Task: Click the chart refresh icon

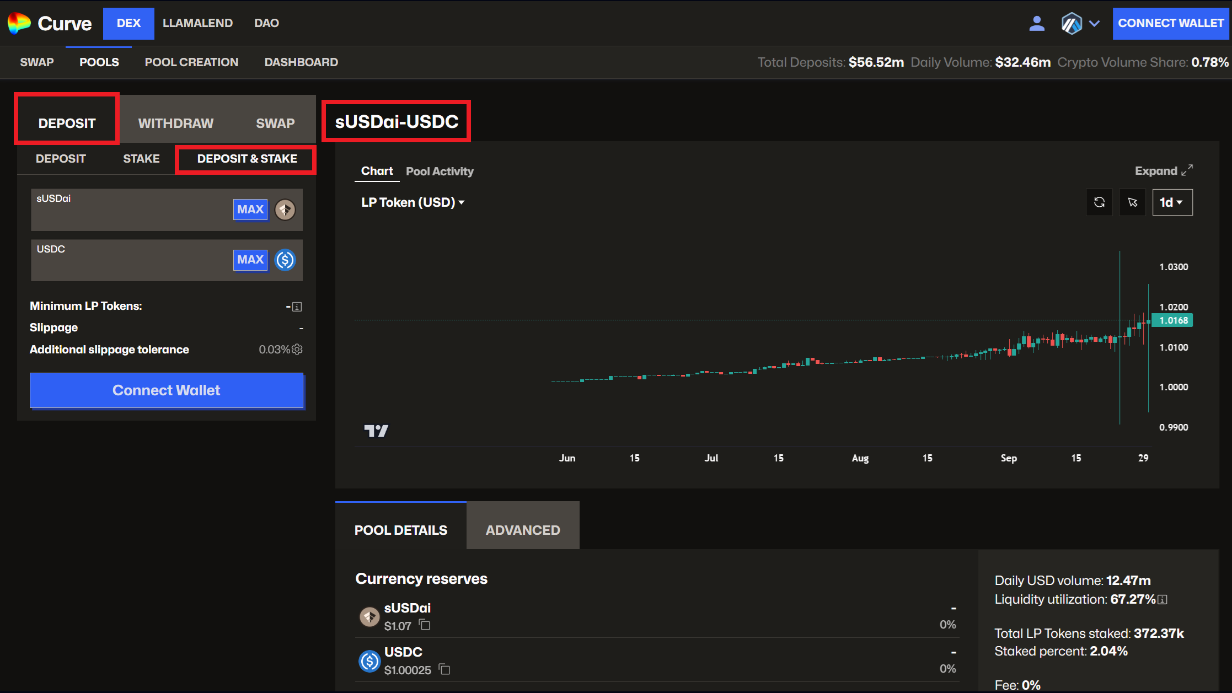Action: click(1099, 202)
